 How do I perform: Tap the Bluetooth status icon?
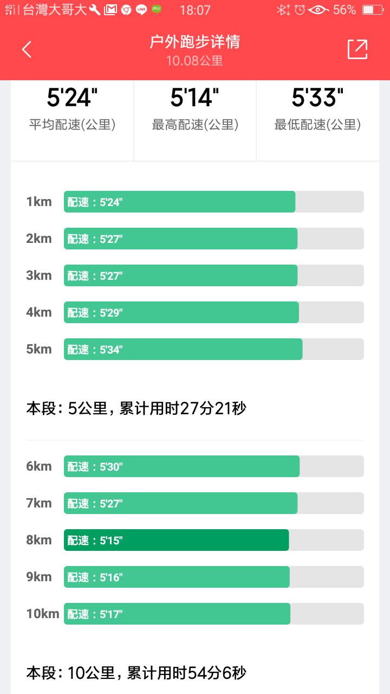[282, 10]
